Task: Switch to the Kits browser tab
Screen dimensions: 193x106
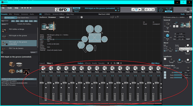Action: click(11, 14)
